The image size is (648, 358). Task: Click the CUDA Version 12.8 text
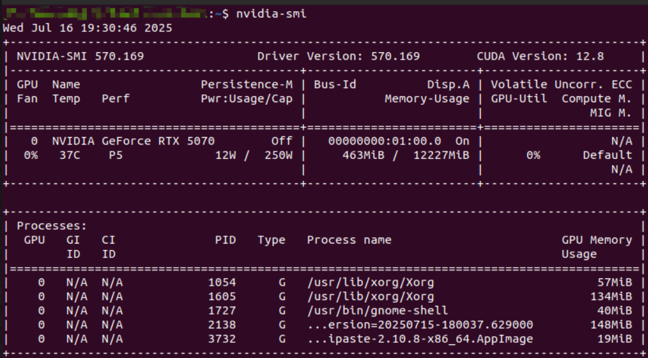[x=540, y=56]
